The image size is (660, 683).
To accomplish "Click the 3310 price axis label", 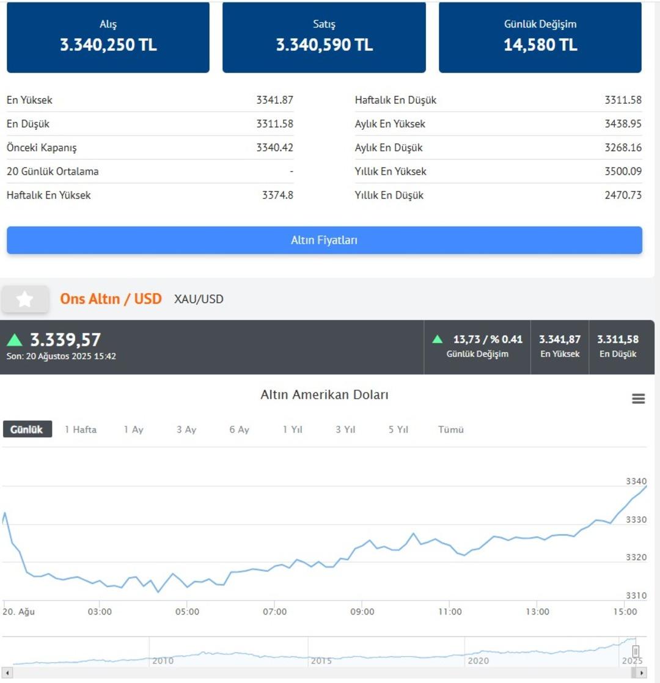I will click(636, 596).
